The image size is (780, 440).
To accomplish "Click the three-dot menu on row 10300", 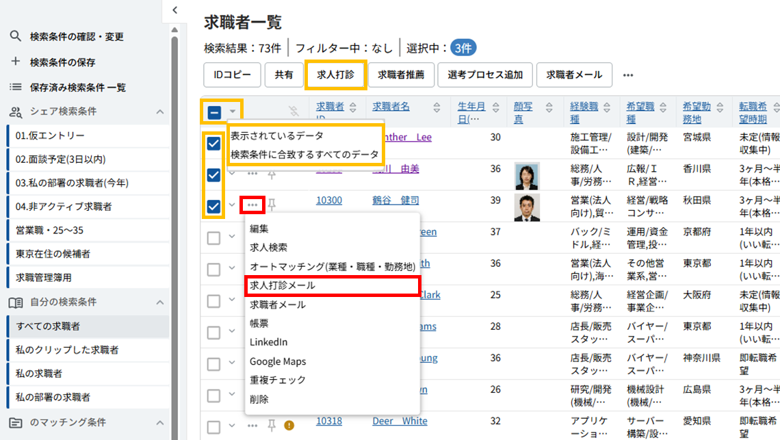I will pos(252,205).
